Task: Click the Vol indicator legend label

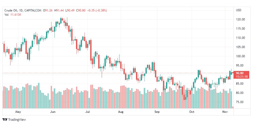Action: pos(6,15)
